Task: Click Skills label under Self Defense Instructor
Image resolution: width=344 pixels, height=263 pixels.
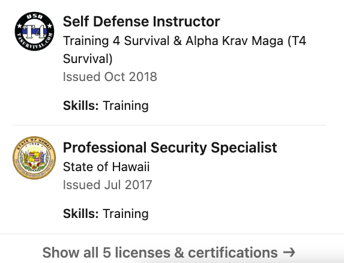Action: click(80, 106)
